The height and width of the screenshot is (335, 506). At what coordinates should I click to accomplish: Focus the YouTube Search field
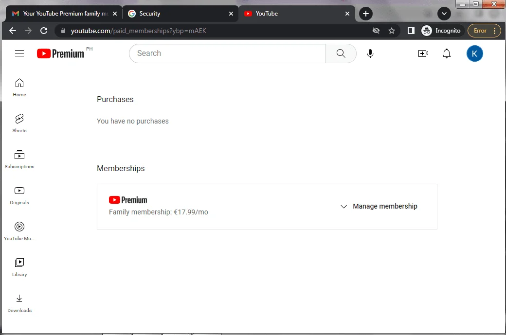[228, 53]
